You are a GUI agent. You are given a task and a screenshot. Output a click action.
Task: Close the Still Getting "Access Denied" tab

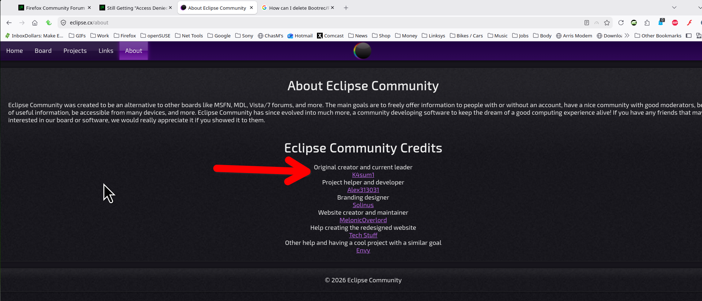tap(170, 8)
